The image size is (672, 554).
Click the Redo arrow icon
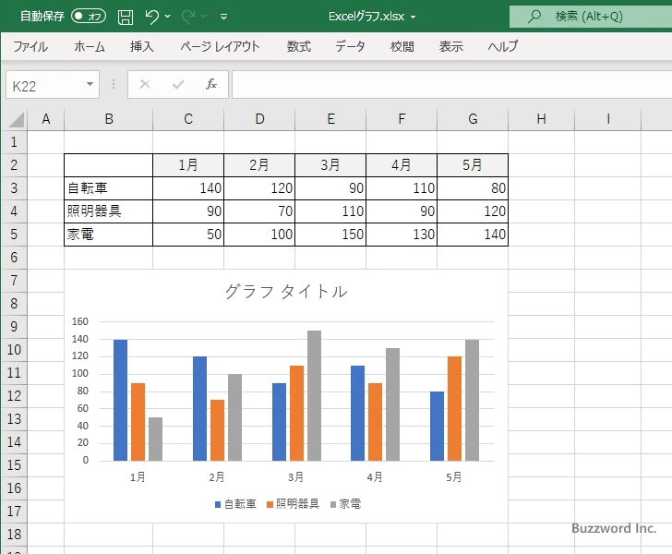[x=188, y=17]
